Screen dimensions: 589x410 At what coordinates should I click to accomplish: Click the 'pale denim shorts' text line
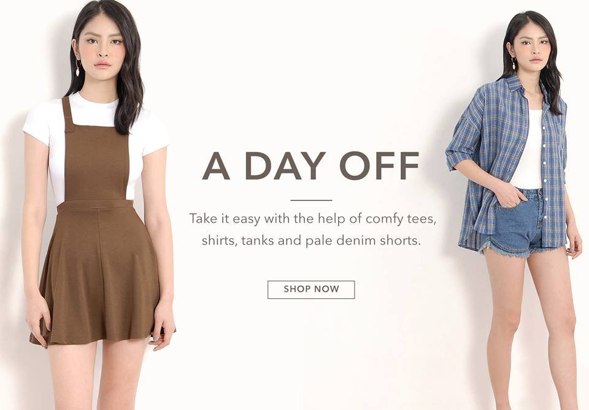pyautogui.click(x=311, y=240)
